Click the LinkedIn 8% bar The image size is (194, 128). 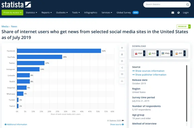coord(23,75)
